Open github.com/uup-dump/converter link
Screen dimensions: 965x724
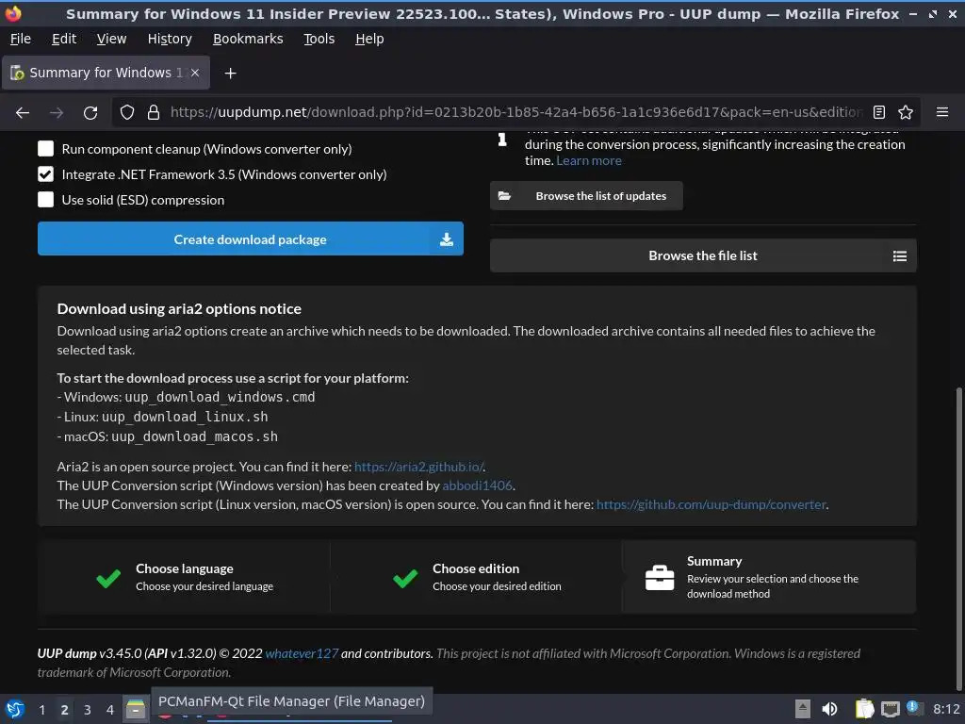click(711, 505)
